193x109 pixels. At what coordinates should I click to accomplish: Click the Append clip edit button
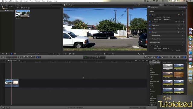(x=31, y=57)
